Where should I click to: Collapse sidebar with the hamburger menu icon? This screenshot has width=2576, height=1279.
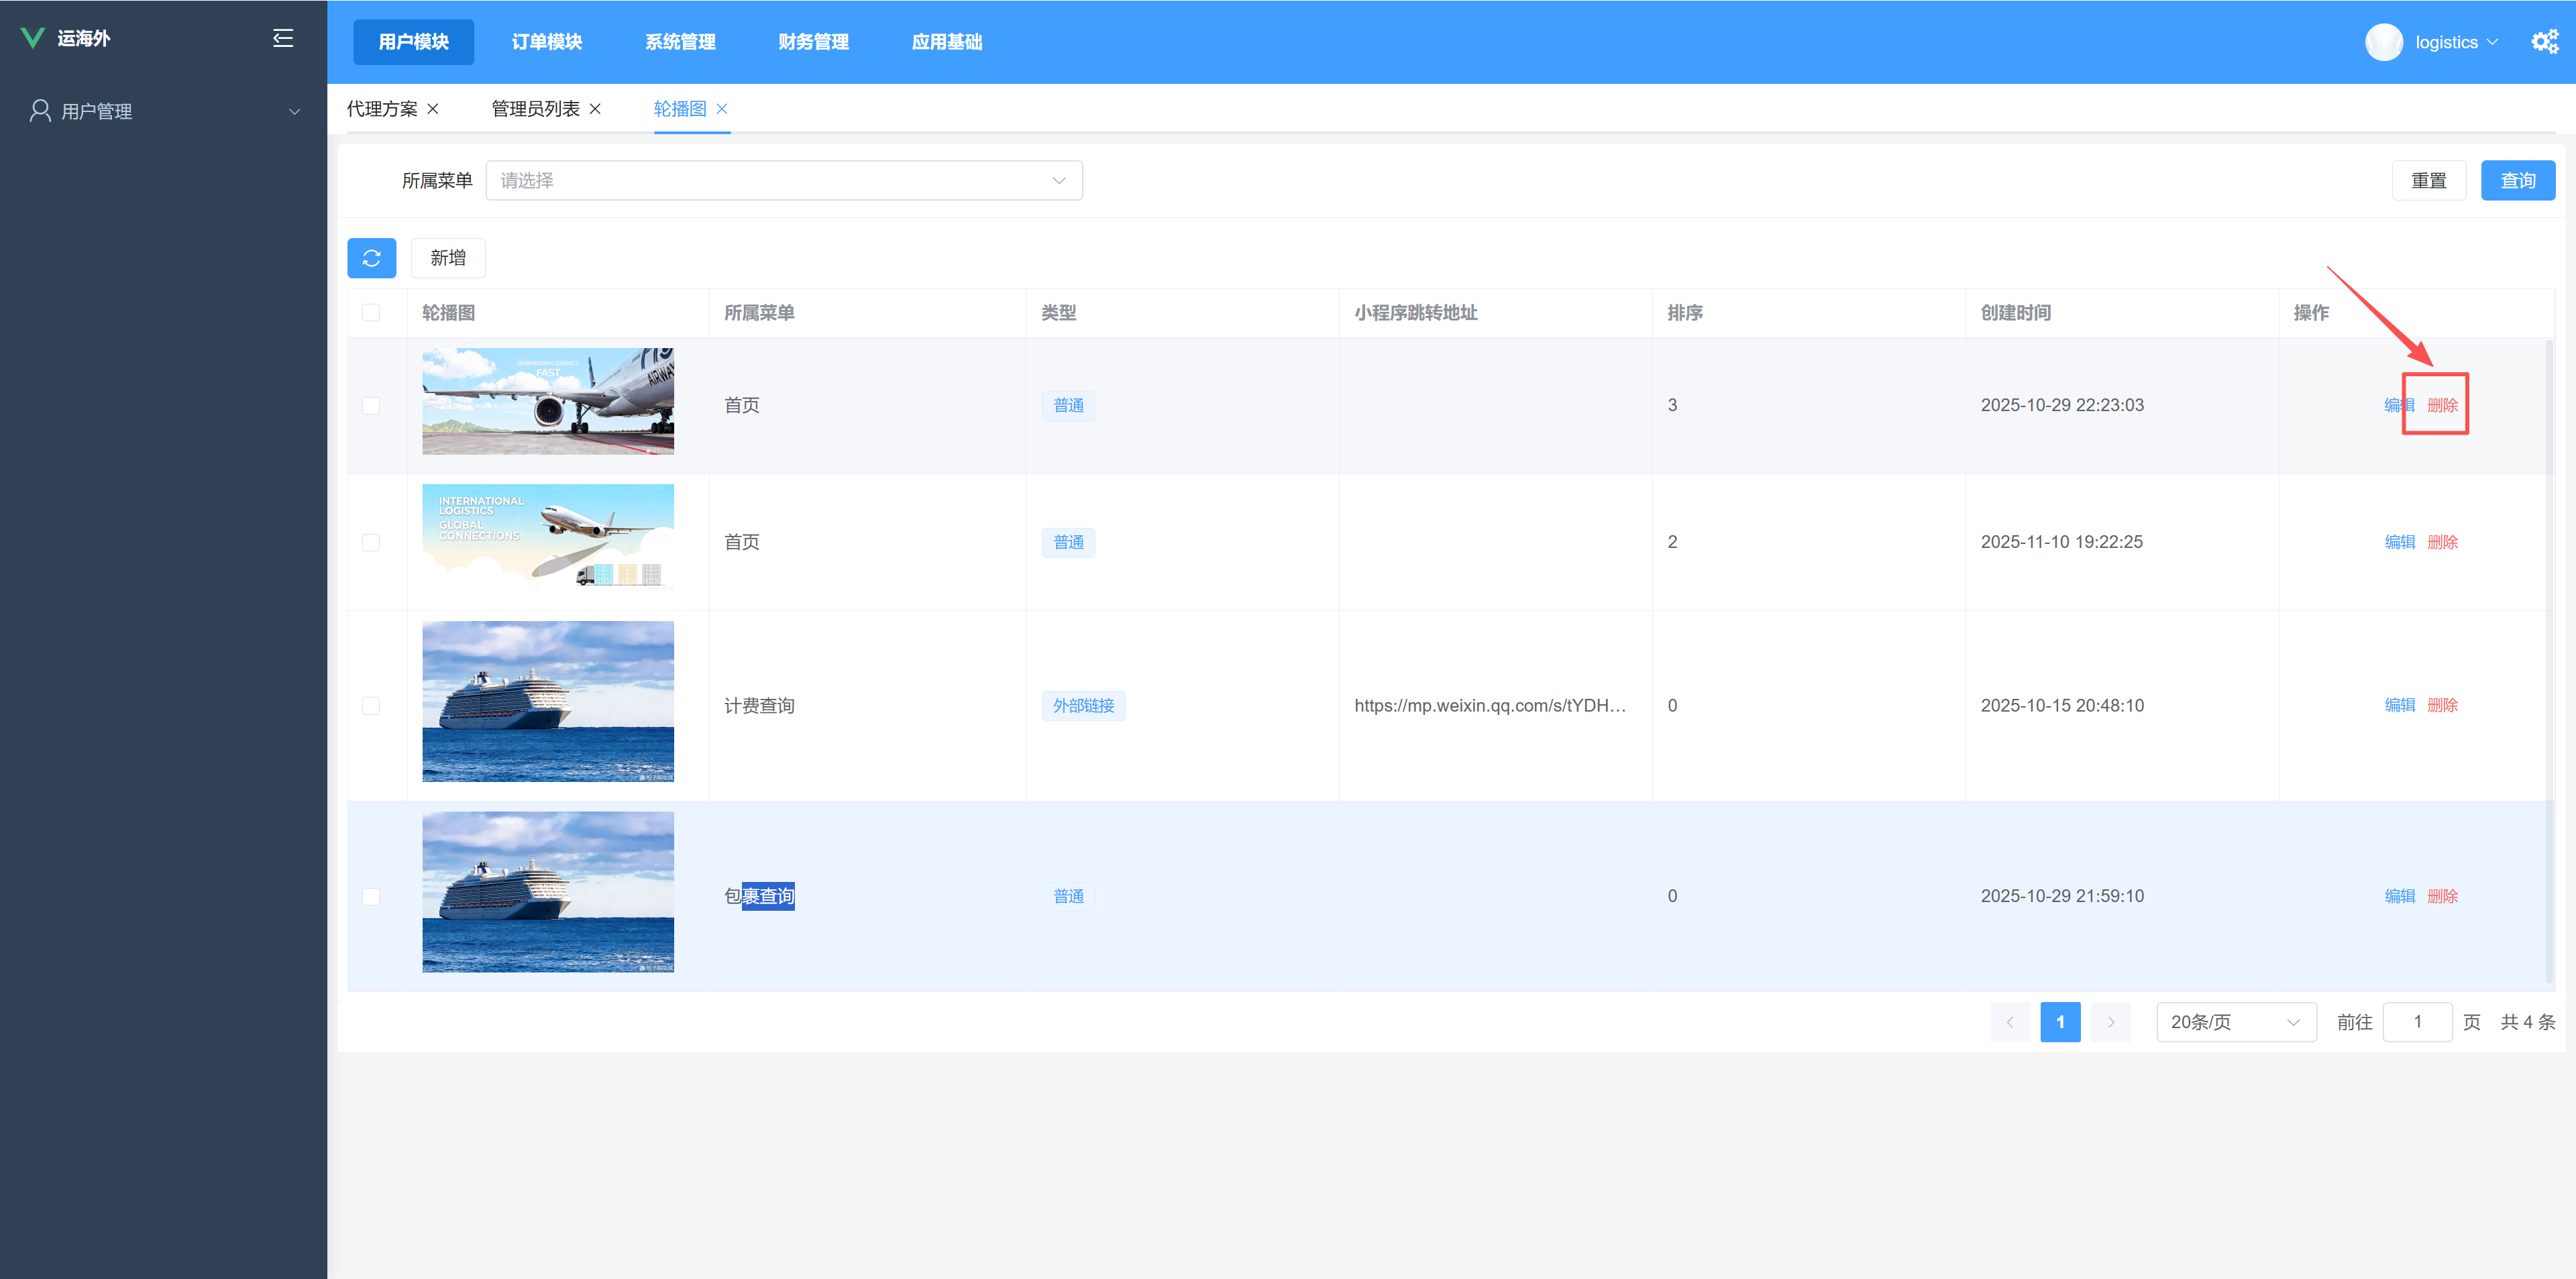point(283,38)
